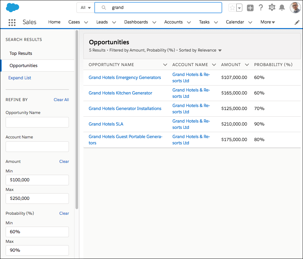Open the All search scope dropdown
This screenshot has width=303, height=259.
point(85,8)
